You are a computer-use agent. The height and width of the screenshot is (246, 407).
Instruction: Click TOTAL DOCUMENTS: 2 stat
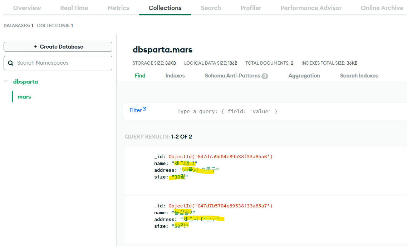(x=269, y=63)
